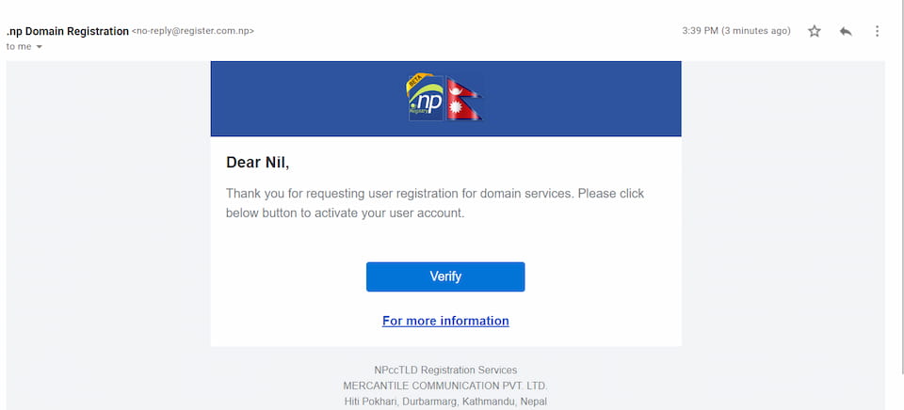The width and height of the screenshot is (904, 410).
Task: Click the "Dear Nil," greeting
Action: click(x=258, y=163)
